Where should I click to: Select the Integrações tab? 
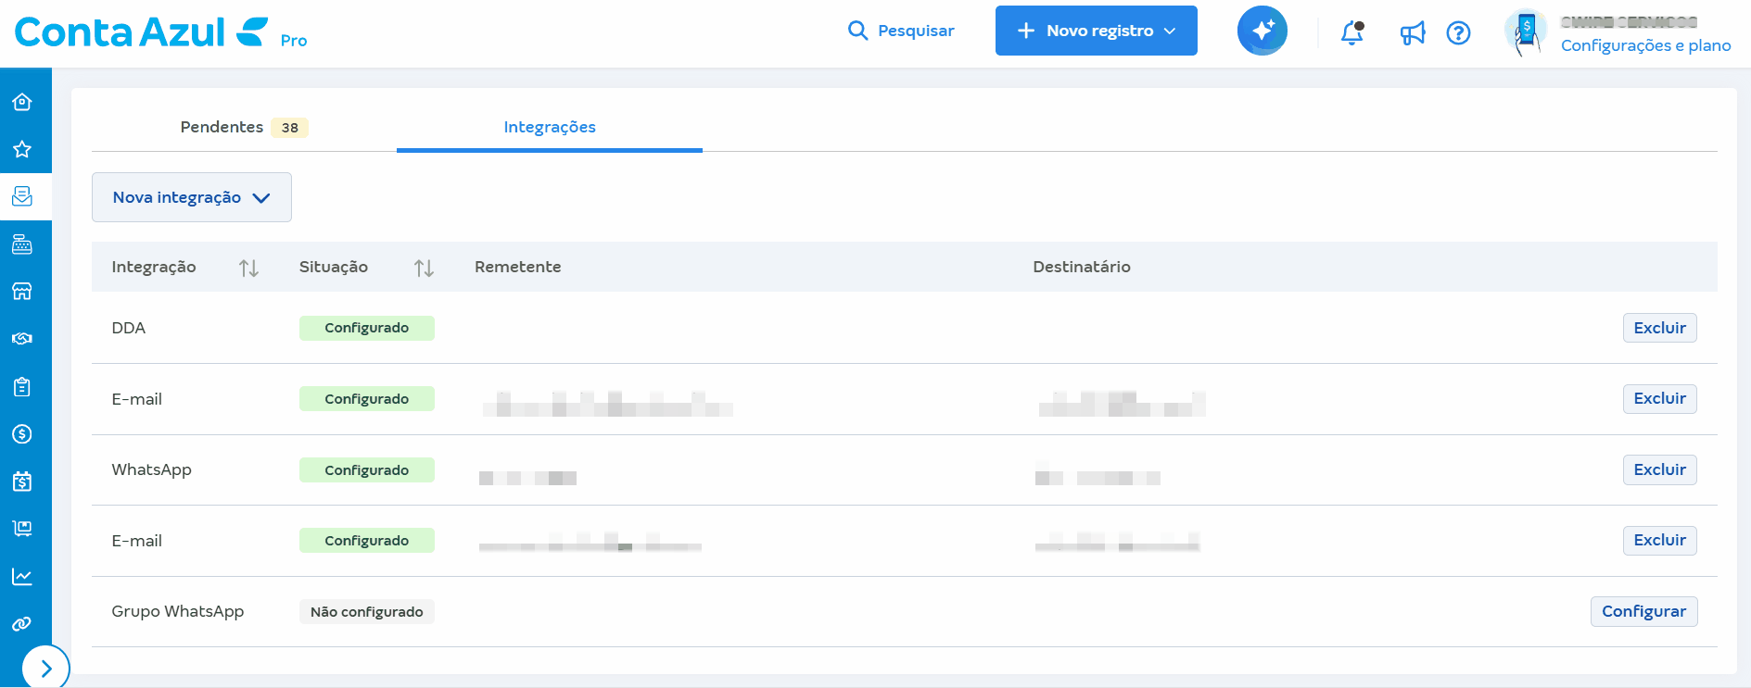pos(550,127)
